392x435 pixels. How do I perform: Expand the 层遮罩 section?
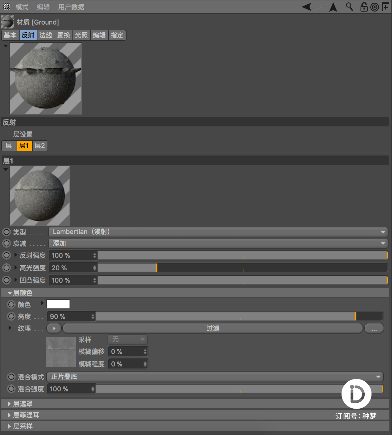[9, 404]
